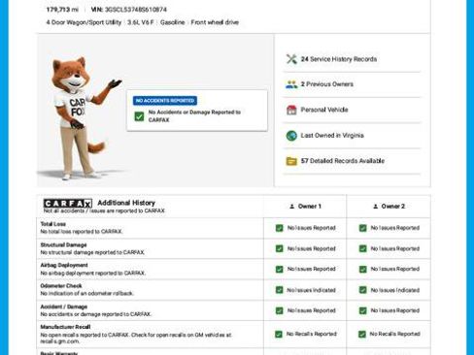Select the house icon next to Personal Vehicle
The image size is (474, 355).
click(x=291, y=110)
